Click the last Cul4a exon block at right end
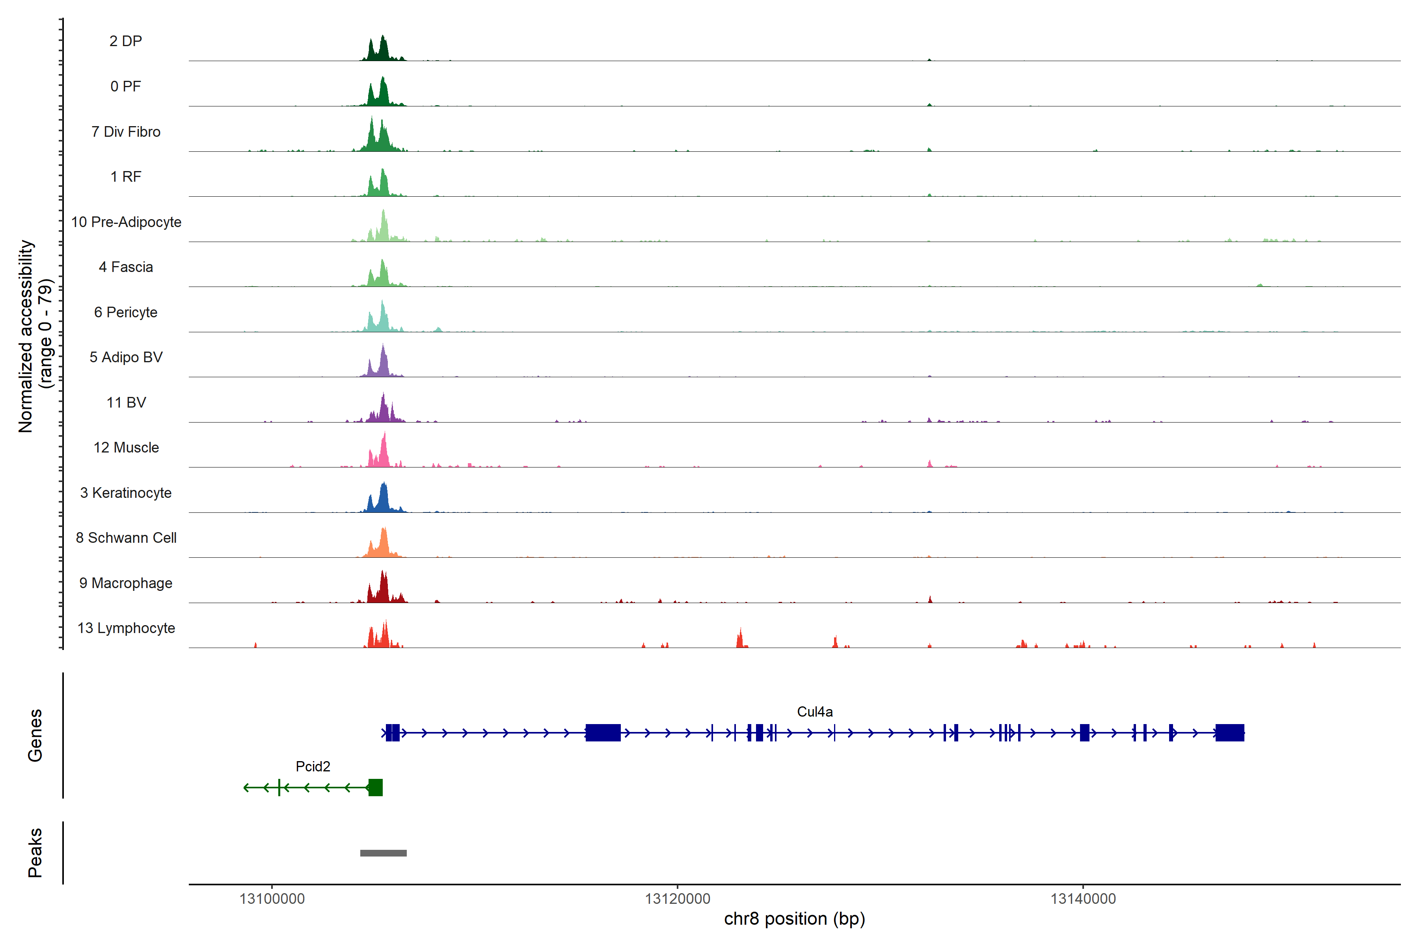 click(x=1229, y=732)
